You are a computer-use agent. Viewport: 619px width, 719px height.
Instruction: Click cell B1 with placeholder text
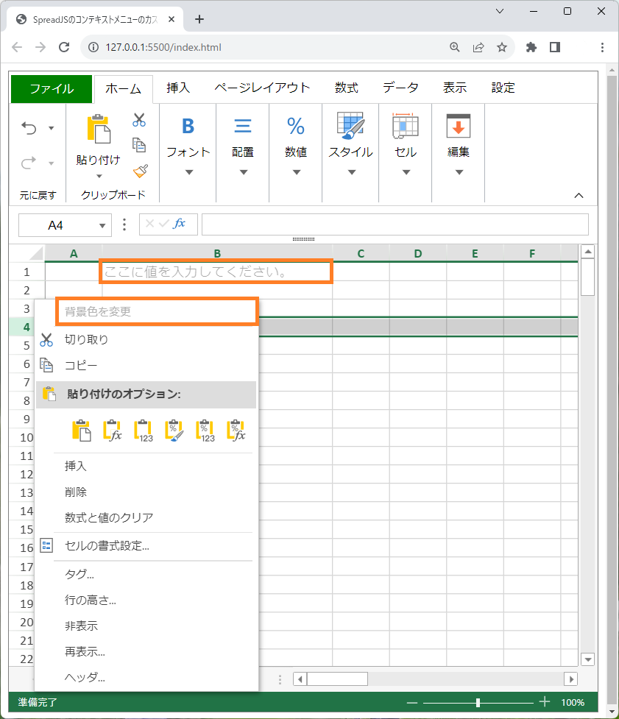216,272
